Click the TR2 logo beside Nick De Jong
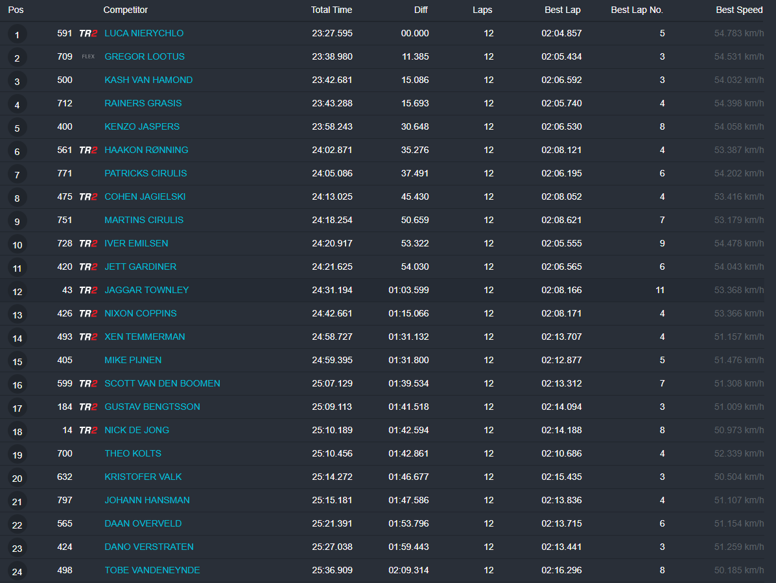Image resolution: width=776 pixels, height=583 pixels. [x=88, y=431]
